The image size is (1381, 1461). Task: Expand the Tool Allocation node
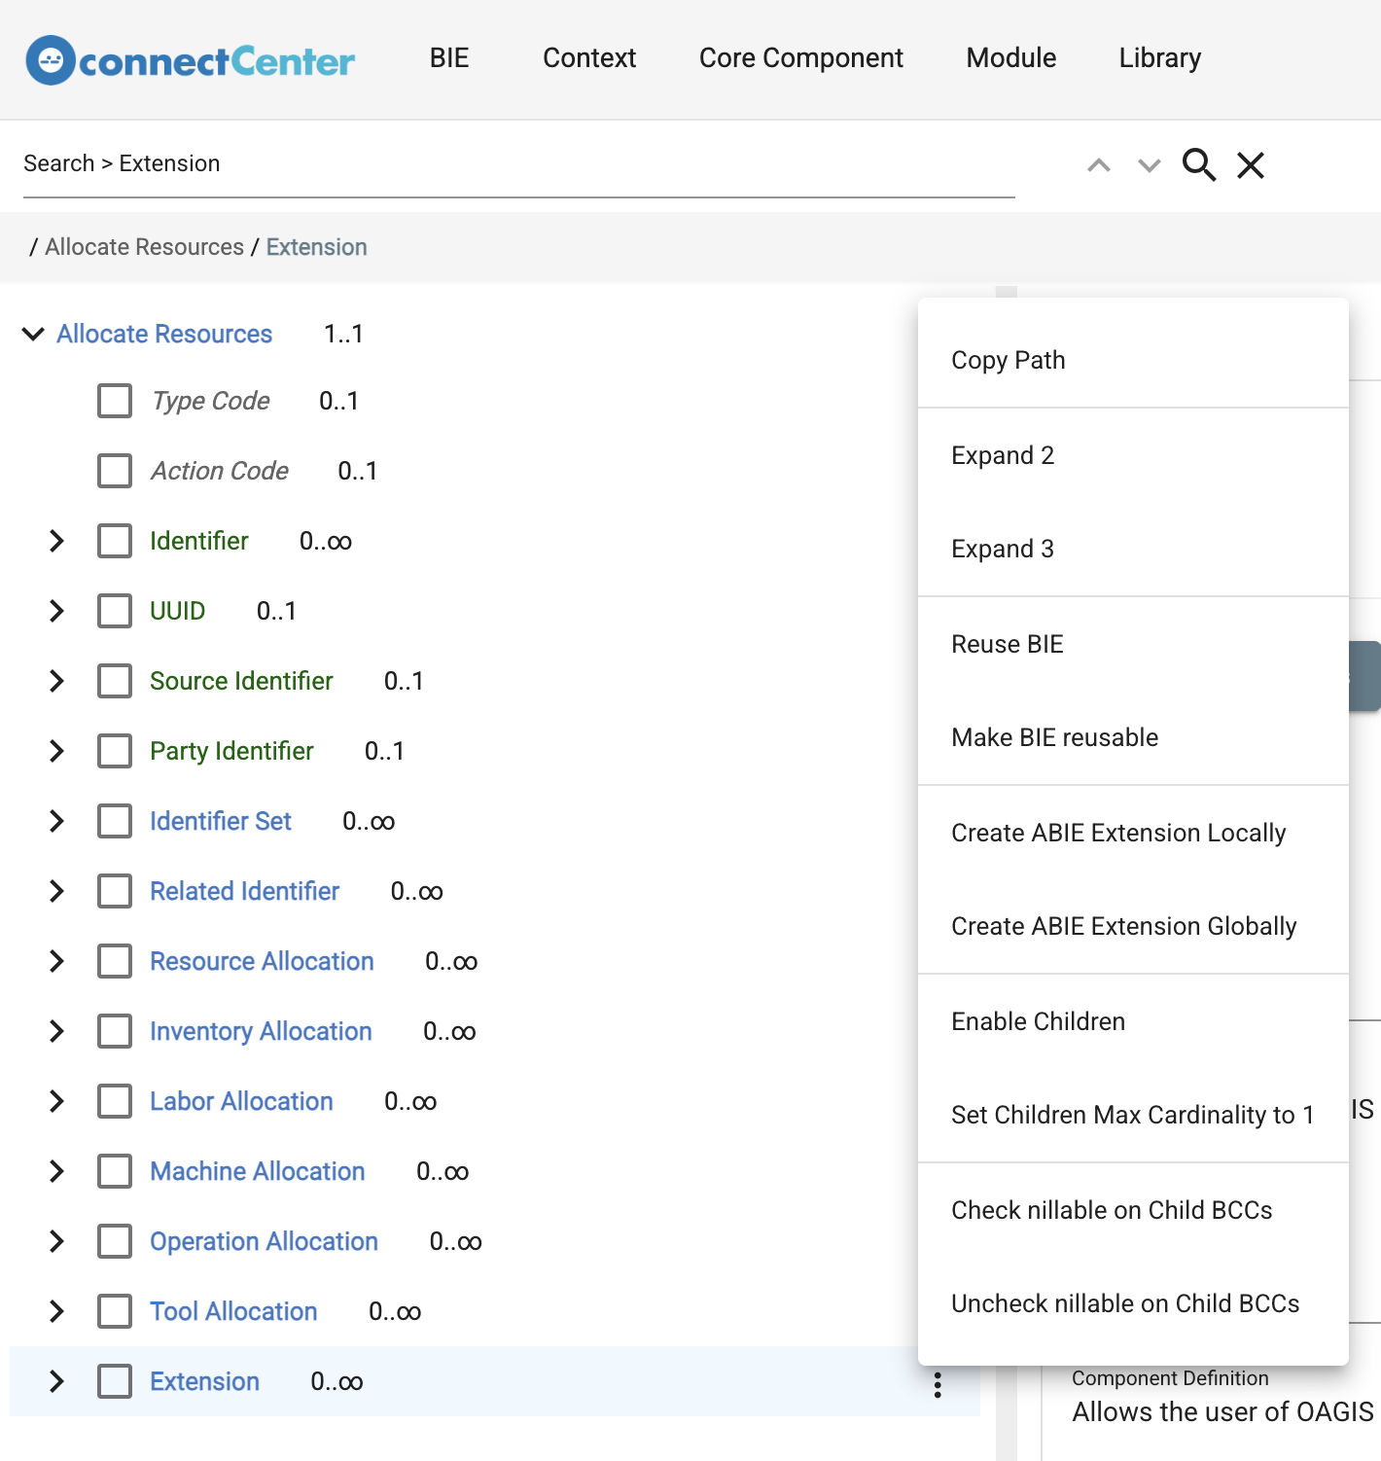pos(56,1311)
